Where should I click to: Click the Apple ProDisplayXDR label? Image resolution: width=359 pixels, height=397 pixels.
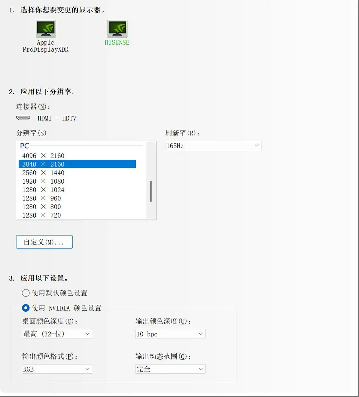coord(46,46)
